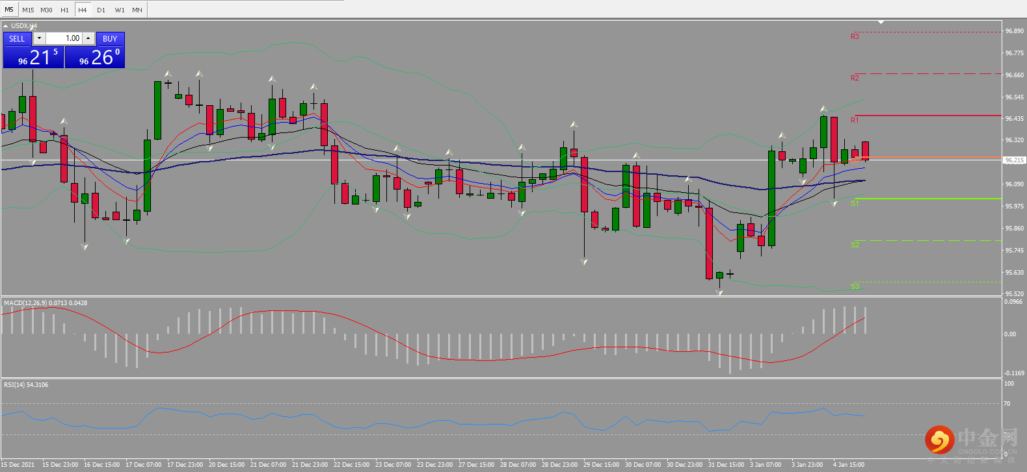Decrease volume with the down arrow
This screenshot has width=1027, height=472.
(x=40, y=38)
